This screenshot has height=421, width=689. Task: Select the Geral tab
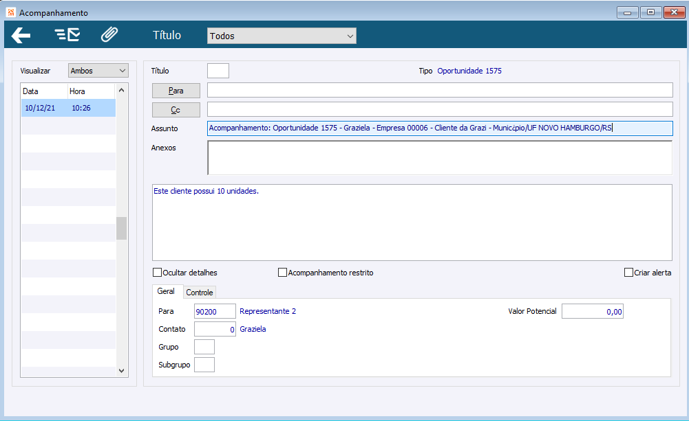pos(166,291)
